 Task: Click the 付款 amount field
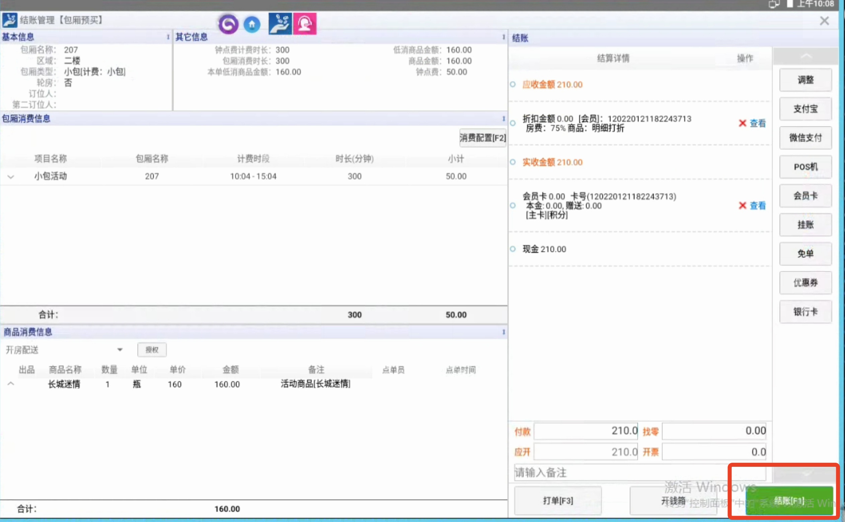point(586,431)
